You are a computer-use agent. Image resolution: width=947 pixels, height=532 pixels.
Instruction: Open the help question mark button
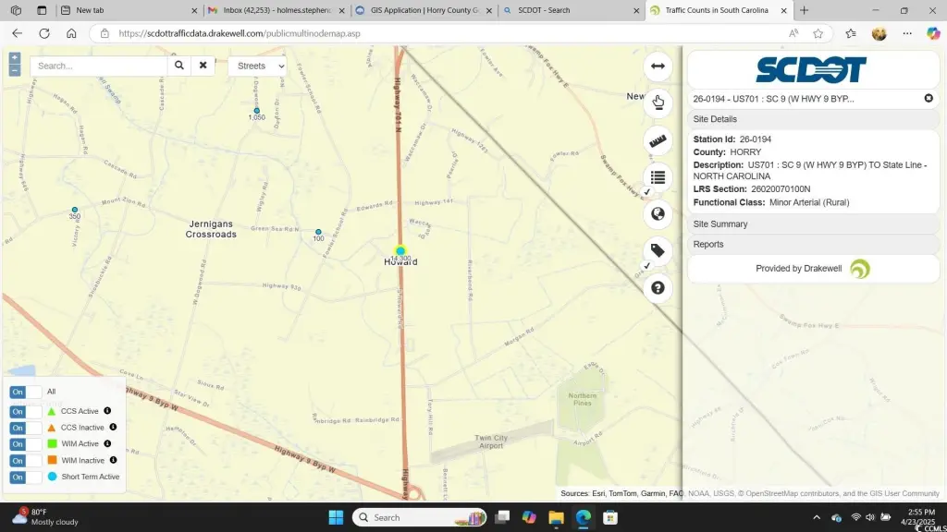[x=658, y=287]
